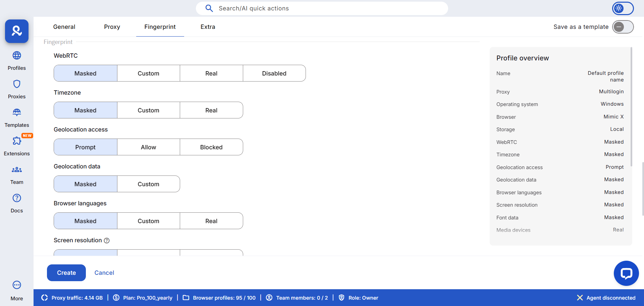Viewport: 644px width, 306px height.
Task: Enable the Save as a template toggle
Action: pos(623,27)
